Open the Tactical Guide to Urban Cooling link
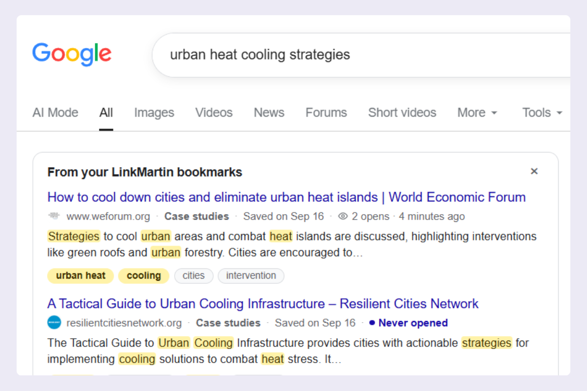Viewport: 587px width, 391px height. pyautogui.click(x=263, y=304)
